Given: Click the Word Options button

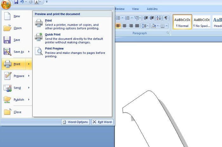Looking at the screenshot, I should tap(75, 122).
